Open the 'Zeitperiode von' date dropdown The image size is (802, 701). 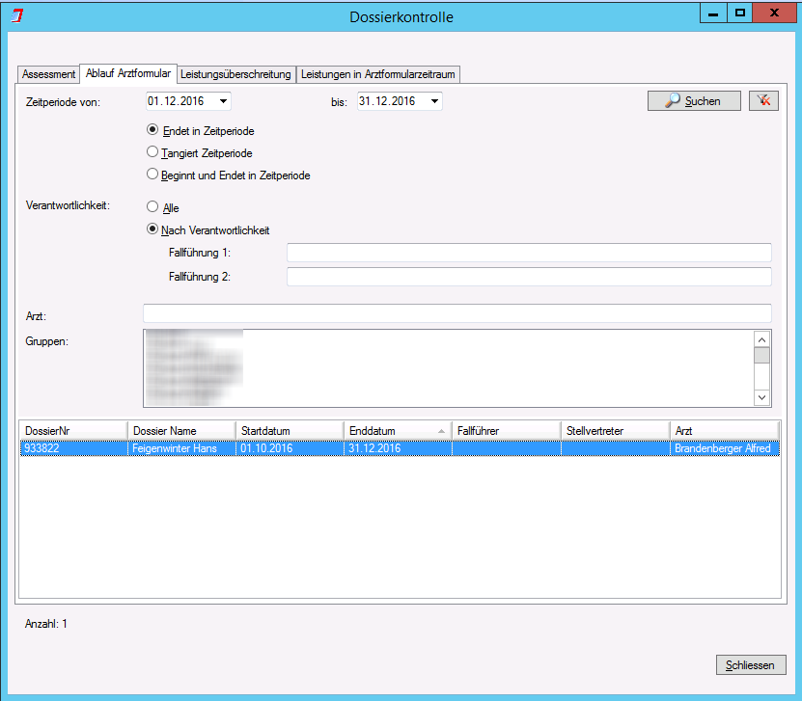click(x=223, y=101)
